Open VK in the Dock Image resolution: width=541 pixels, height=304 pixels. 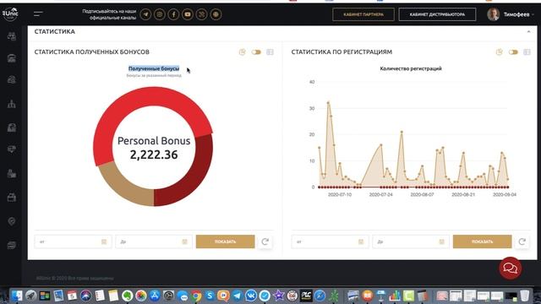251,296
